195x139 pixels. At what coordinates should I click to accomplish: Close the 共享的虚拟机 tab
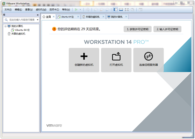(x=103, y=17)
